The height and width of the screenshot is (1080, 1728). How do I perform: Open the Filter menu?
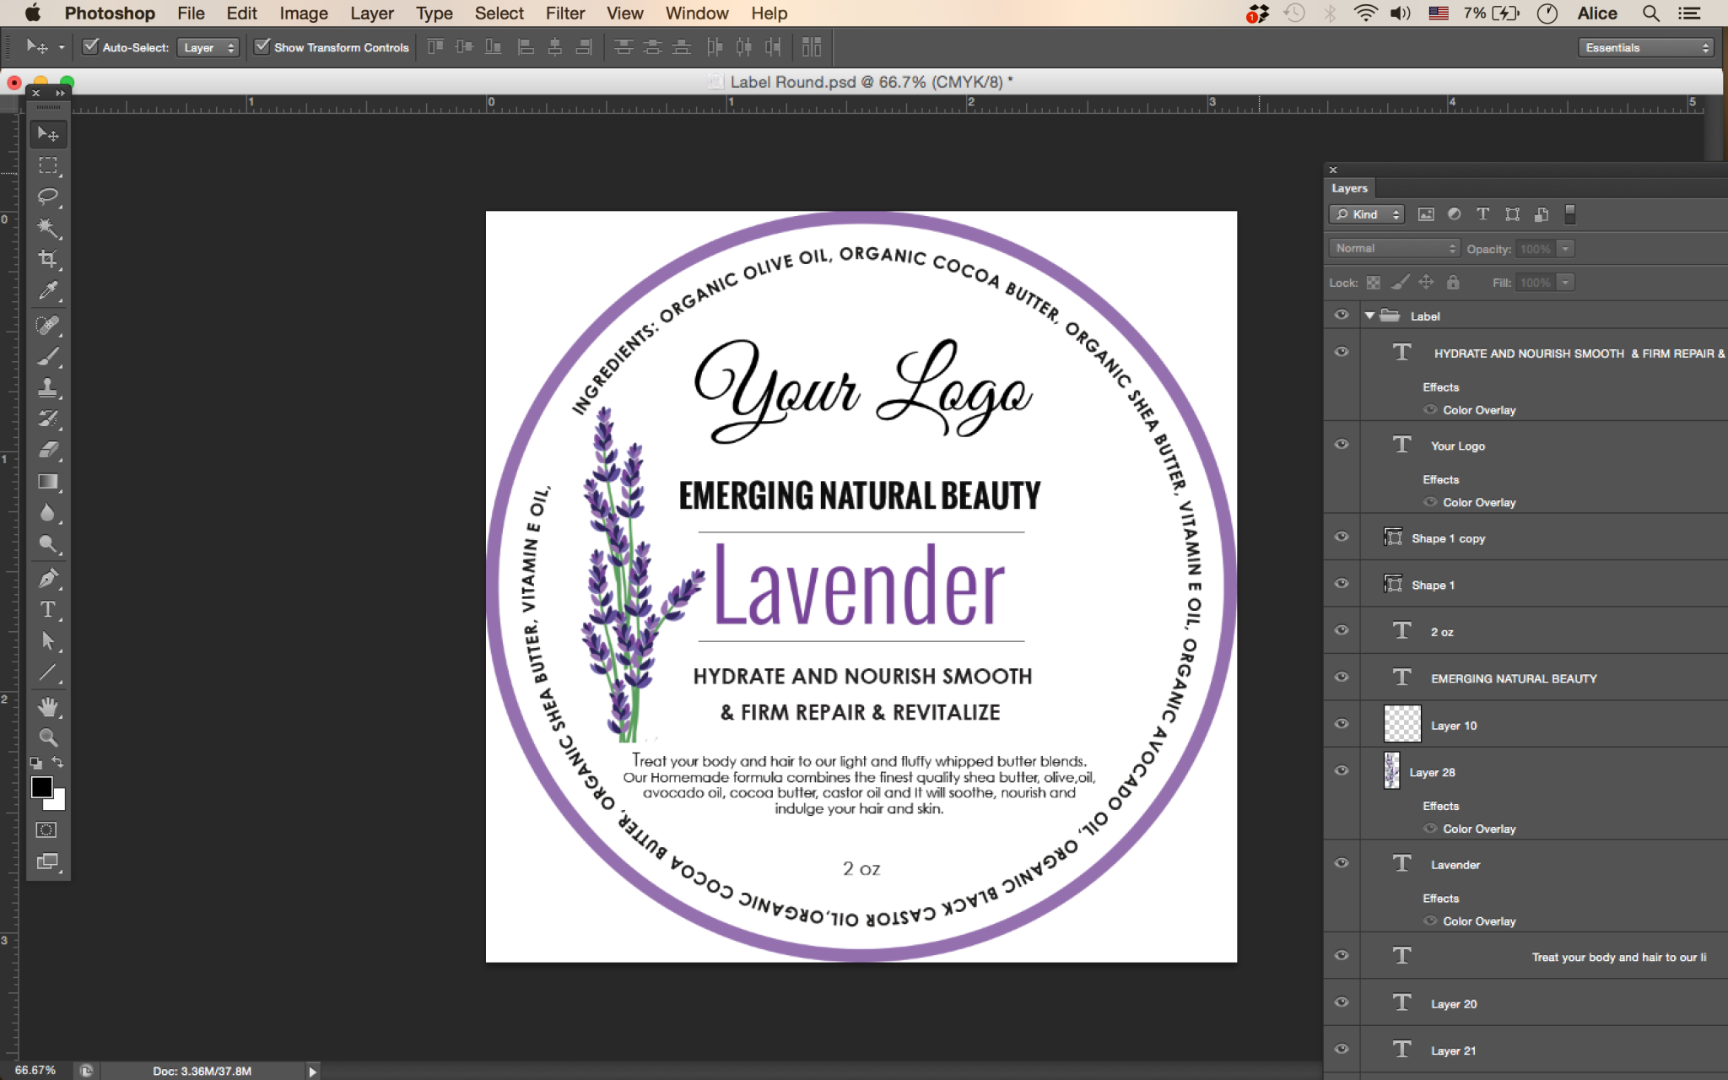[564, 13]
